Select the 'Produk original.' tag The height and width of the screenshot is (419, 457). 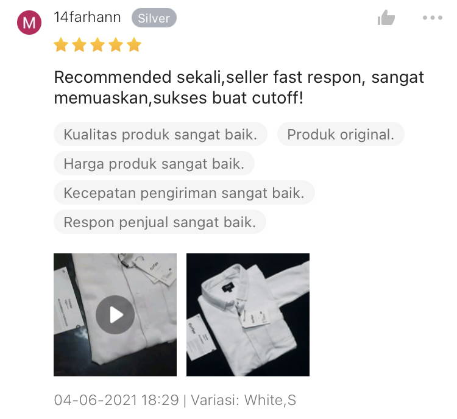point(341,135)
